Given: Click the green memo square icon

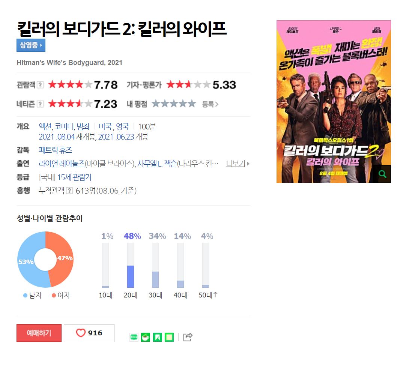Looking at the screenshot, I should tap(169, 337).
